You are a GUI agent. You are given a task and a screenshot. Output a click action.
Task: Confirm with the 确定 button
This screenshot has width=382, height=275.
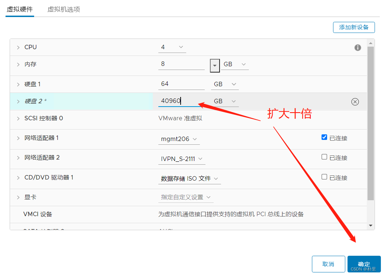[364, 264]
